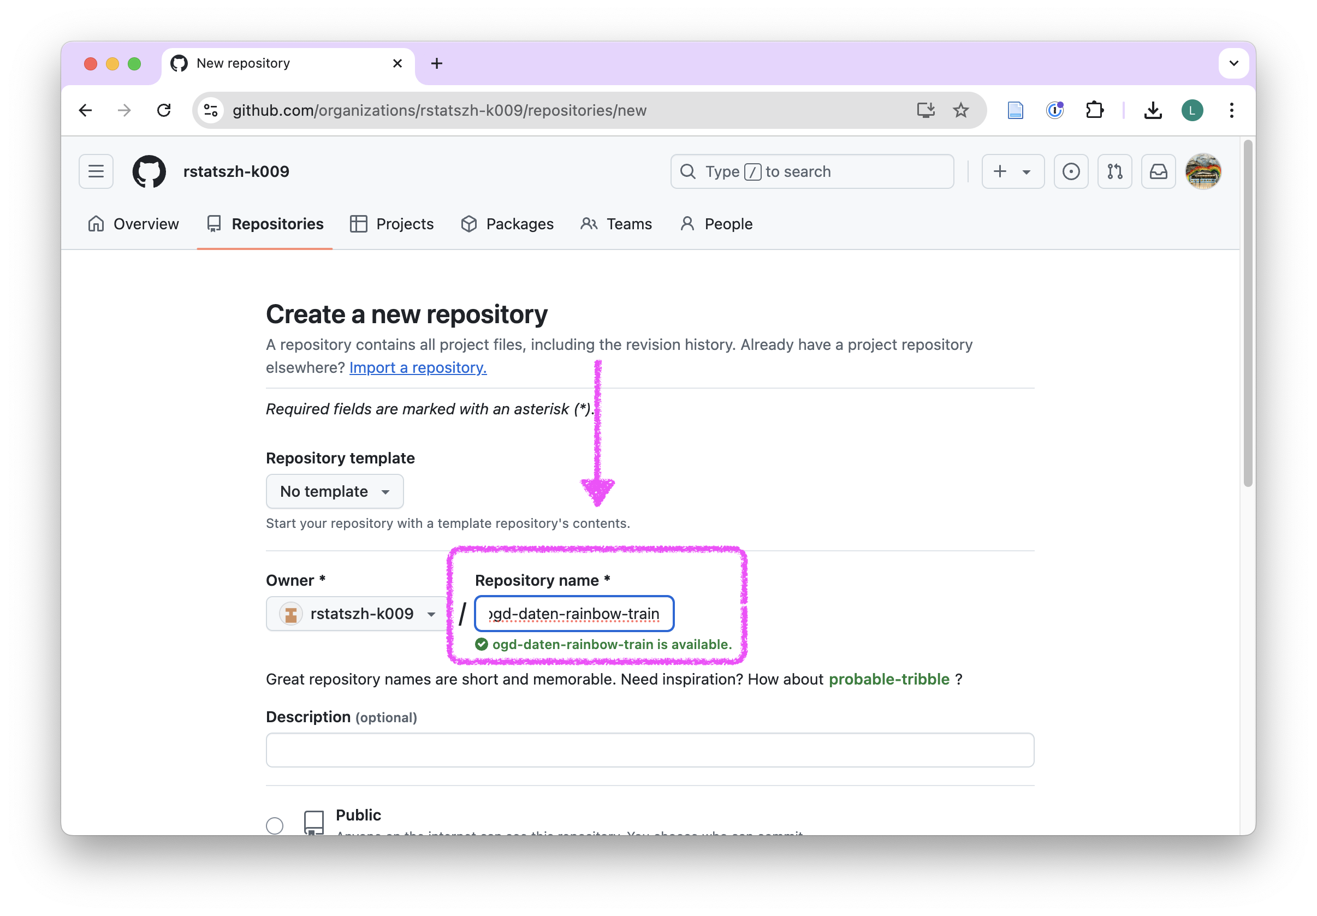This screenshot has height=916, width=1317.
Task: Click the GitHub Octocat logo
Action: point(149,171)
